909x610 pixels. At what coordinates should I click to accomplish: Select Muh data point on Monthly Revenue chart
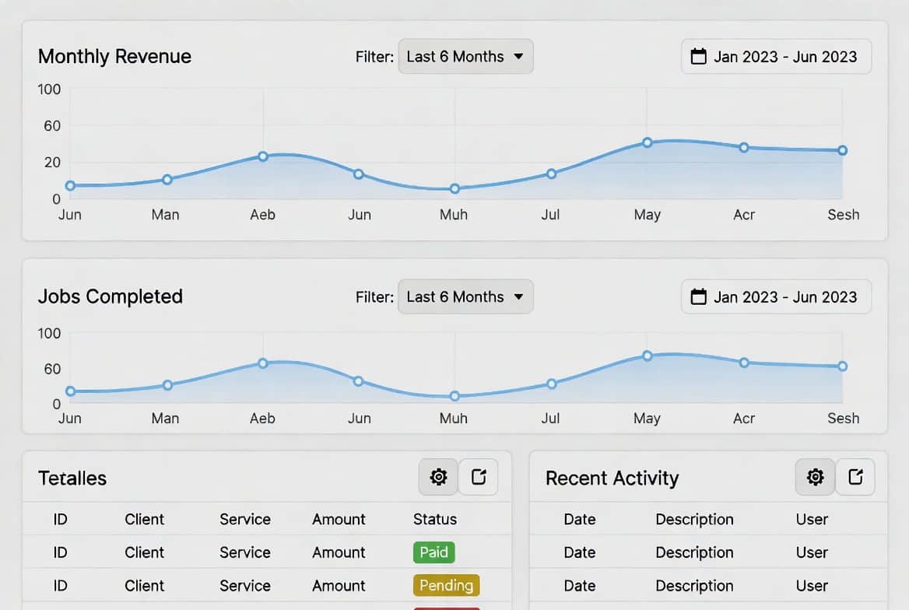[454, 188]
